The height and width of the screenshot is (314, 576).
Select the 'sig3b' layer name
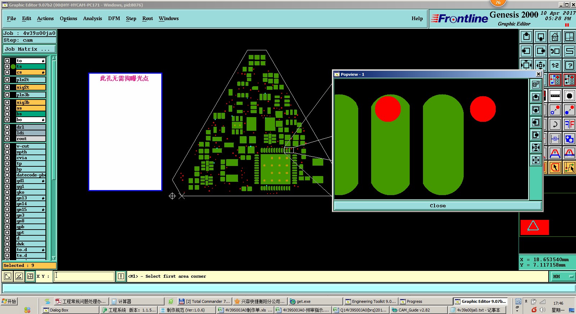[x=31, y=102]
